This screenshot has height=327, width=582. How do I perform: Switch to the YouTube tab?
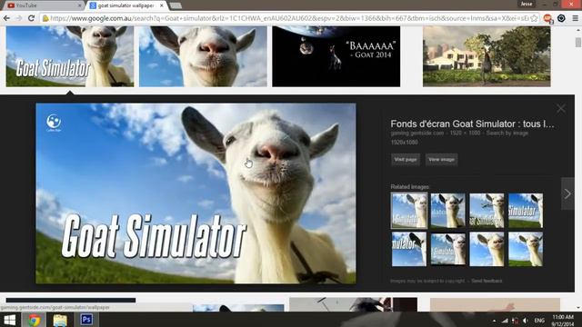point(43,5)
